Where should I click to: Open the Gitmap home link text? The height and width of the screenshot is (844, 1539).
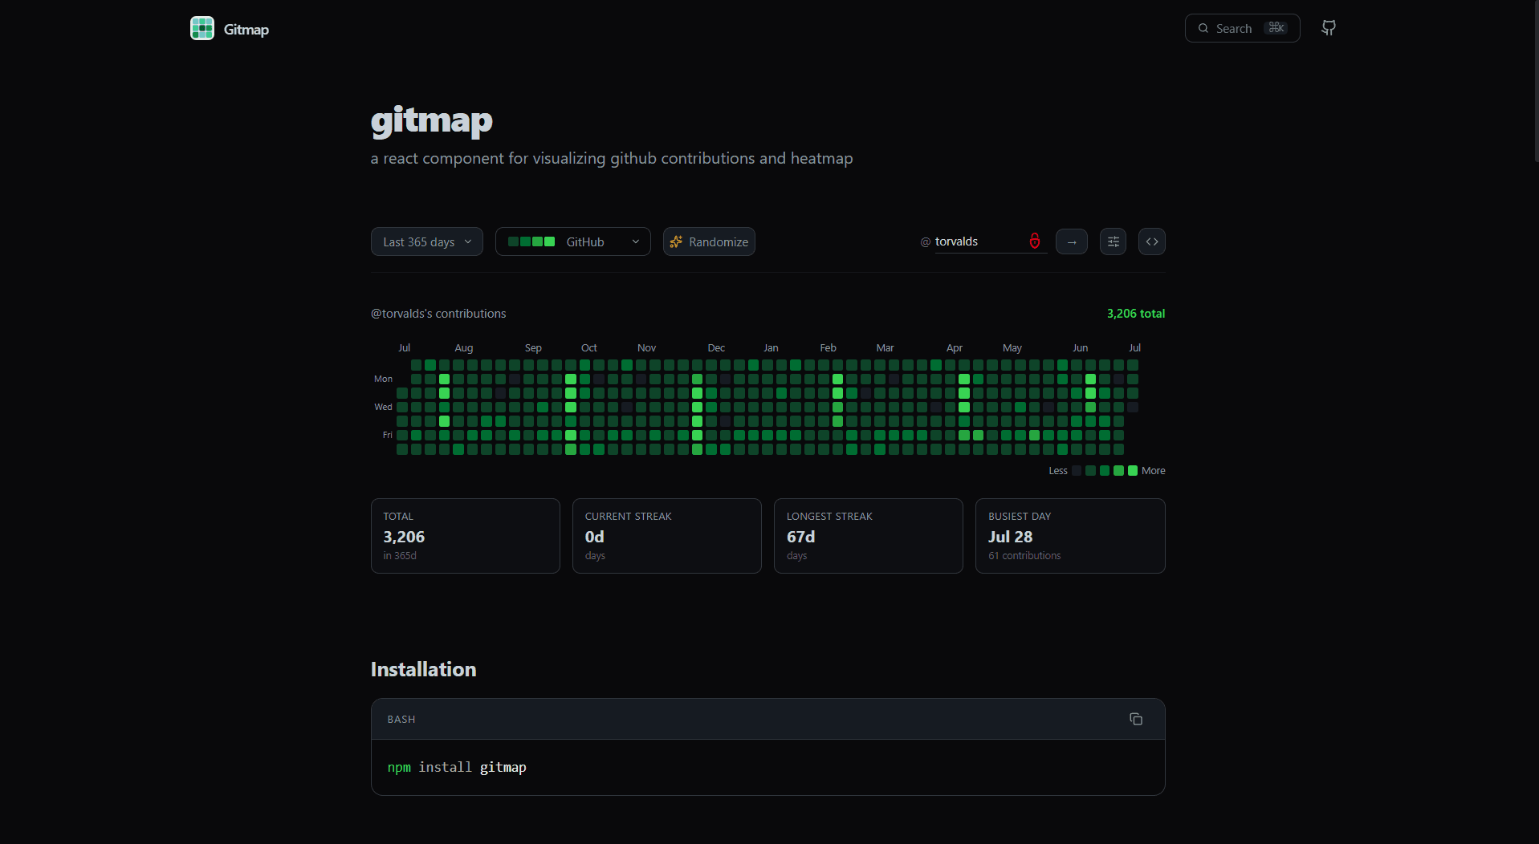click(x=246, y=30)
